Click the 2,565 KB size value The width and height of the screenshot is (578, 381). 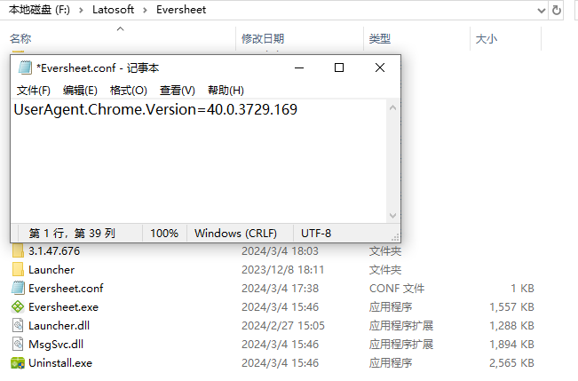(x=511, y=363)
